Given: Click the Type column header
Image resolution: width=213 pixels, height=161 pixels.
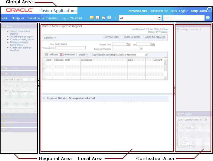Looking at the screenshot, I should [136, 60].
